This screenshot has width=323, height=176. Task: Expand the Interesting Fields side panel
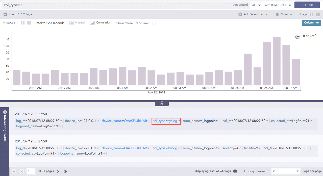(x=5, y=112)
